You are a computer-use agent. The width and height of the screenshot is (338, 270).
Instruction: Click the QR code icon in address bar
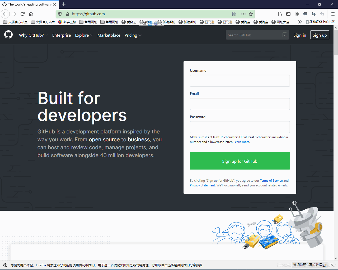pos(234,14)
